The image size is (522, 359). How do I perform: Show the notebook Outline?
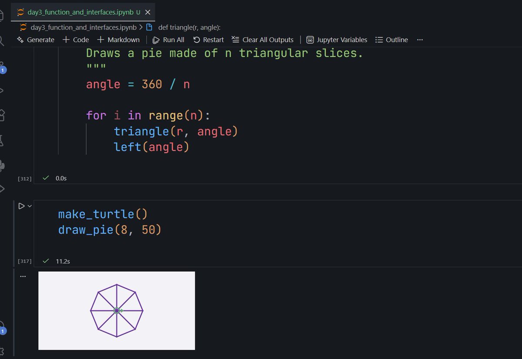coord(391,40)
